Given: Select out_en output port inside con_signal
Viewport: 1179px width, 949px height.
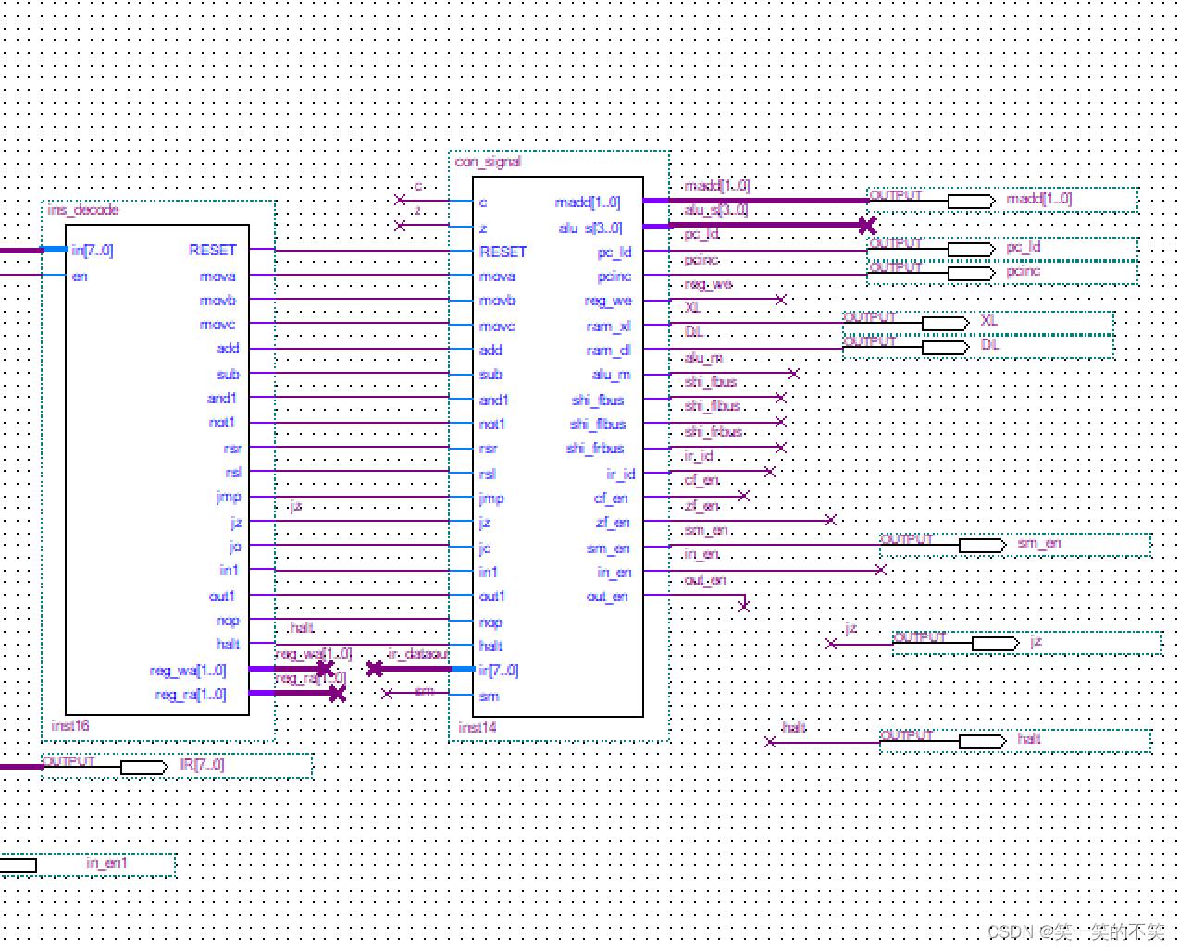Looking at the screenshot, I should [608, 597].
